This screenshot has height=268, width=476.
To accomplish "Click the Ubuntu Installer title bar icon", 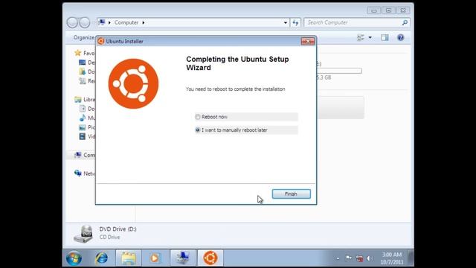I will (101, 41).
